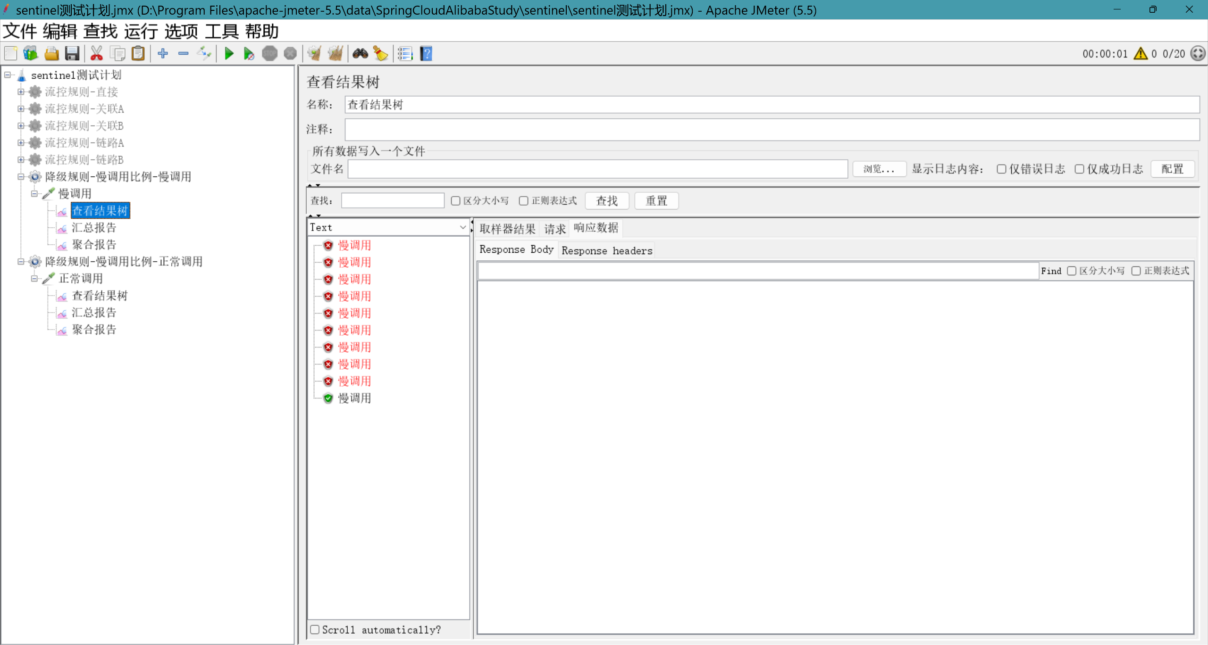Click the Start no pauses icon
1208x645 pixels.
(249, 54)
